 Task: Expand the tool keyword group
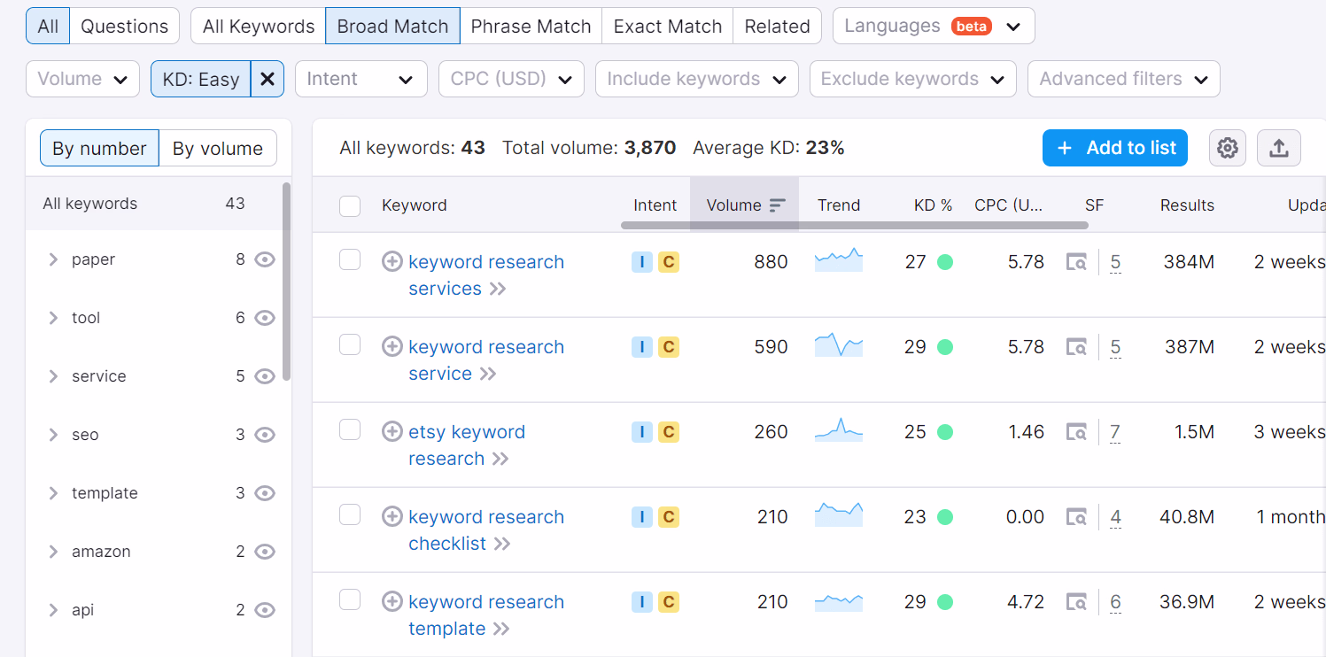(53, 318)
